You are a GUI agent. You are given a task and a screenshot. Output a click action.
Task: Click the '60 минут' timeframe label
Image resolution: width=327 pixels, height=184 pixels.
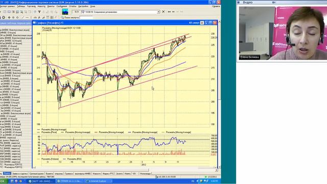194,22
